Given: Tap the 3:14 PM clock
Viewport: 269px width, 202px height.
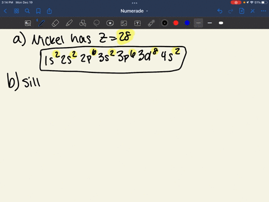Looking at the screenshot, I should pyautogui.click(x=7, y=2).
